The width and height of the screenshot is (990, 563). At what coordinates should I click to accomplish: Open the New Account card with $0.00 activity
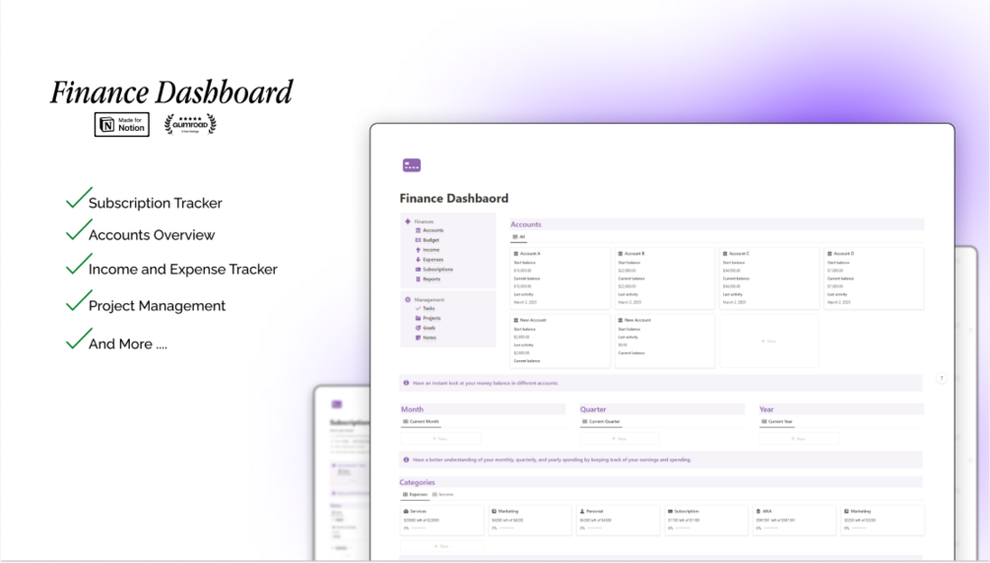click(664, 341)
